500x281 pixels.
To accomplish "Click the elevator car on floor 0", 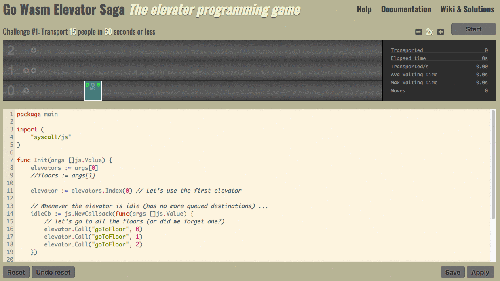I will point(93,91).
